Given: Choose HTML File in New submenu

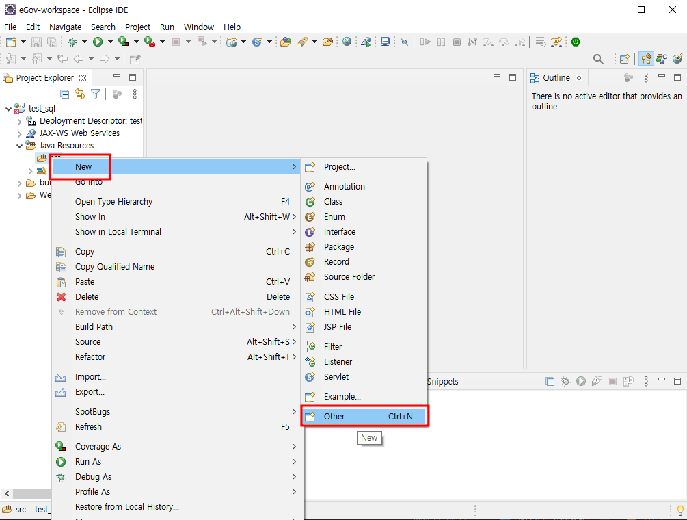Looking at the screenshot, I should point(364,312).
